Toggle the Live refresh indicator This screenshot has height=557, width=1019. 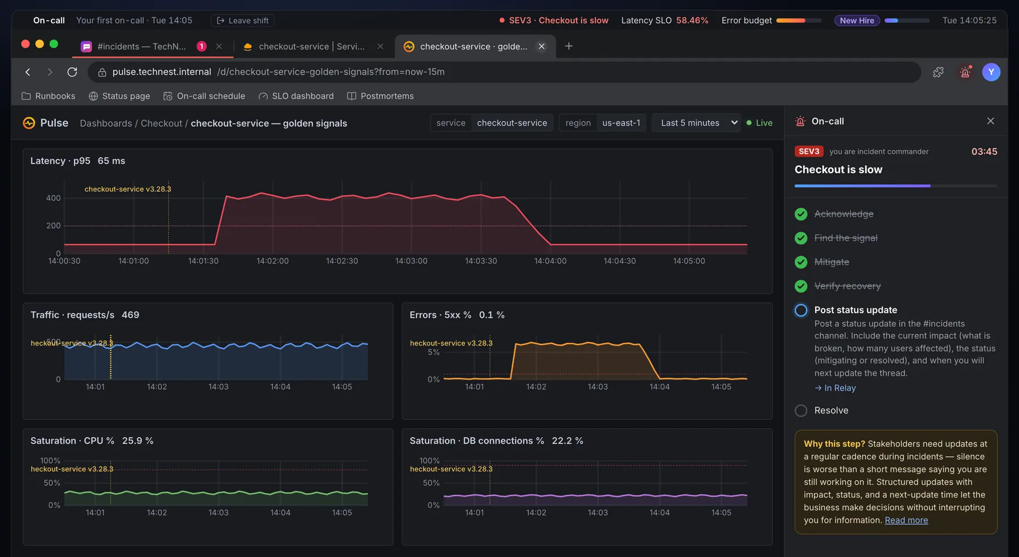pyautogui.click(x=759, y=123)
